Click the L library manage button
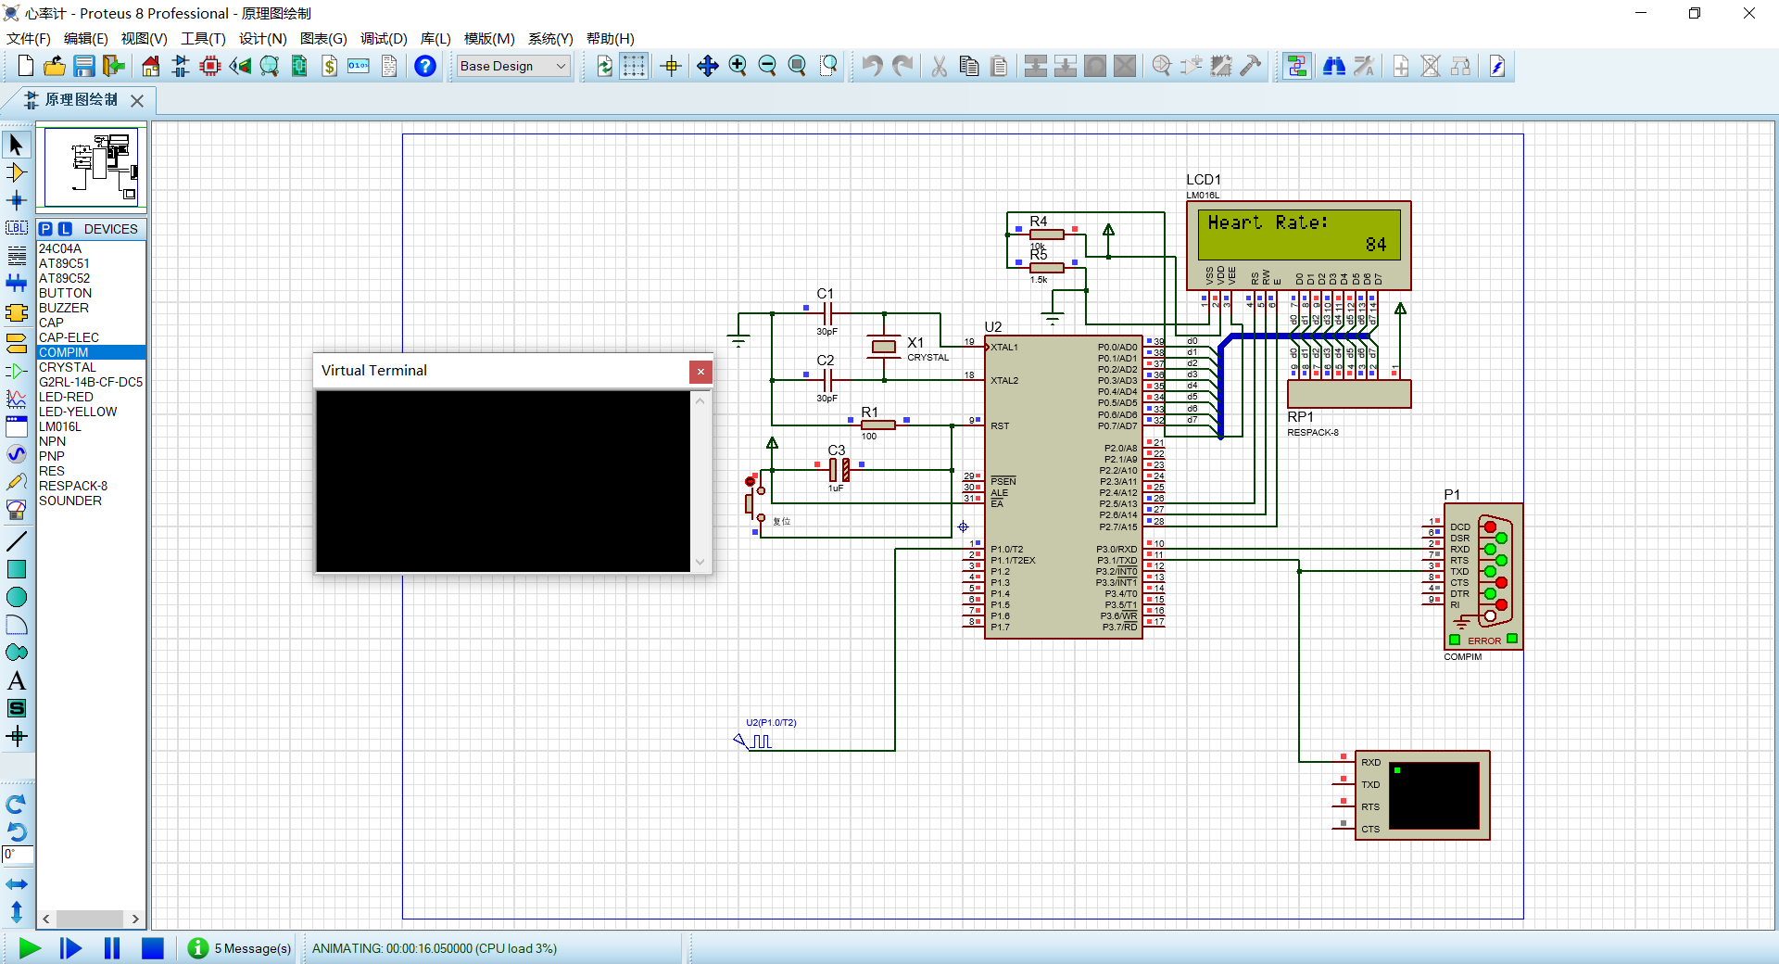Screen dimensions: 1779x964 [x=65, y=229]
